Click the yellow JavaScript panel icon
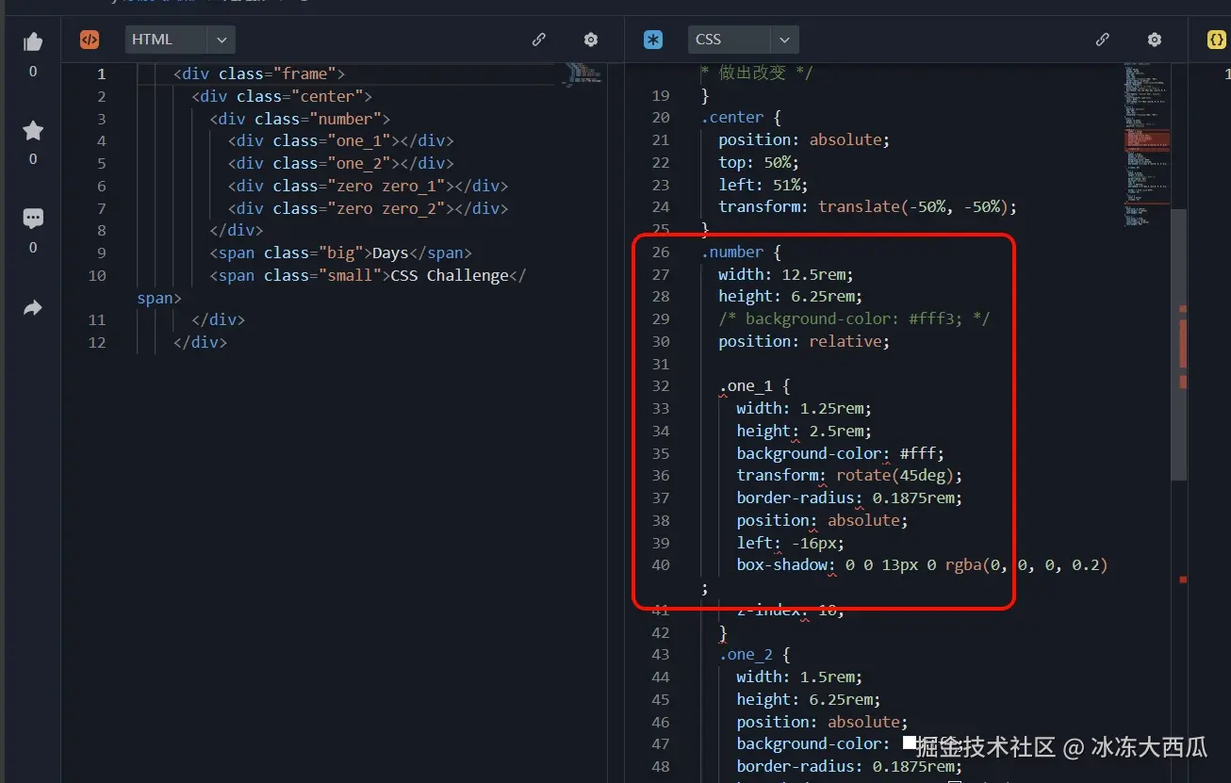Image resolution: width=1231 pixels, height=783 pixels. pyautogui.click(x=1217, y=40)
